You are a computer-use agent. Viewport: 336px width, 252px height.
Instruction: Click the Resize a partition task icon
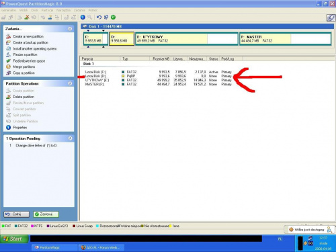coord(8,54)
